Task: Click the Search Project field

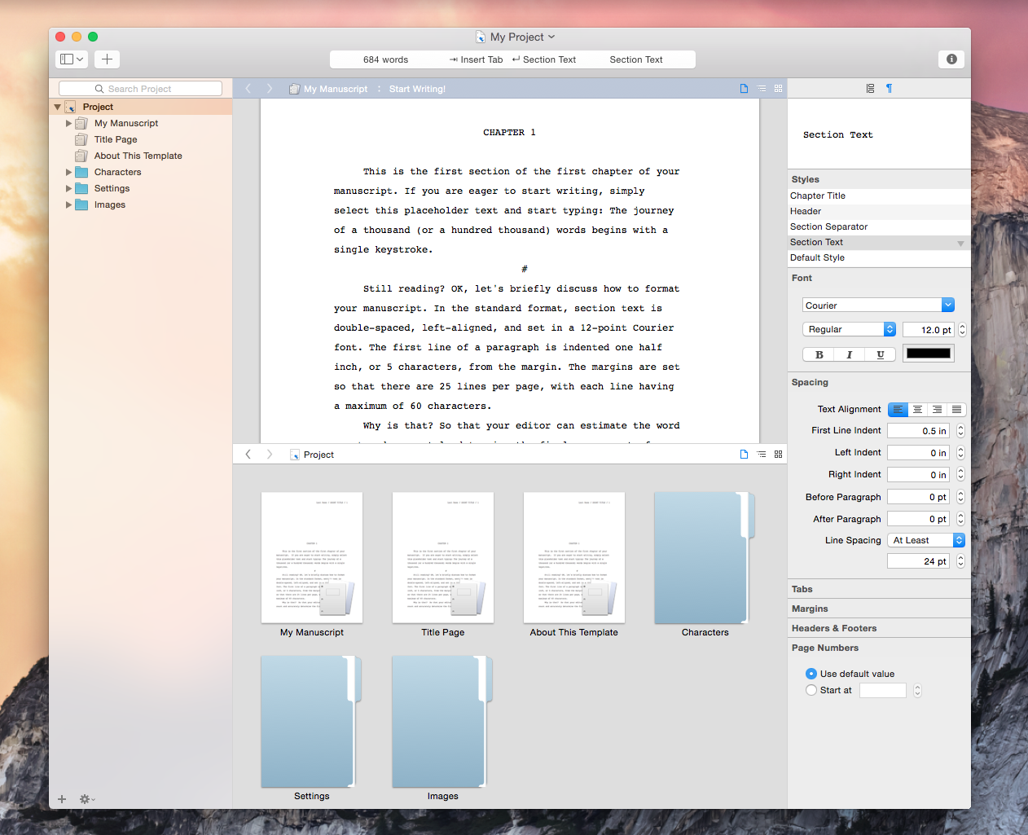Action: [140, 89]
